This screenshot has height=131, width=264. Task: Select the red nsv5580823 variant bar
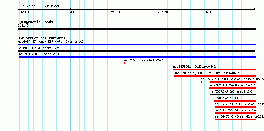pyautogui.click(x=235, y=101)
